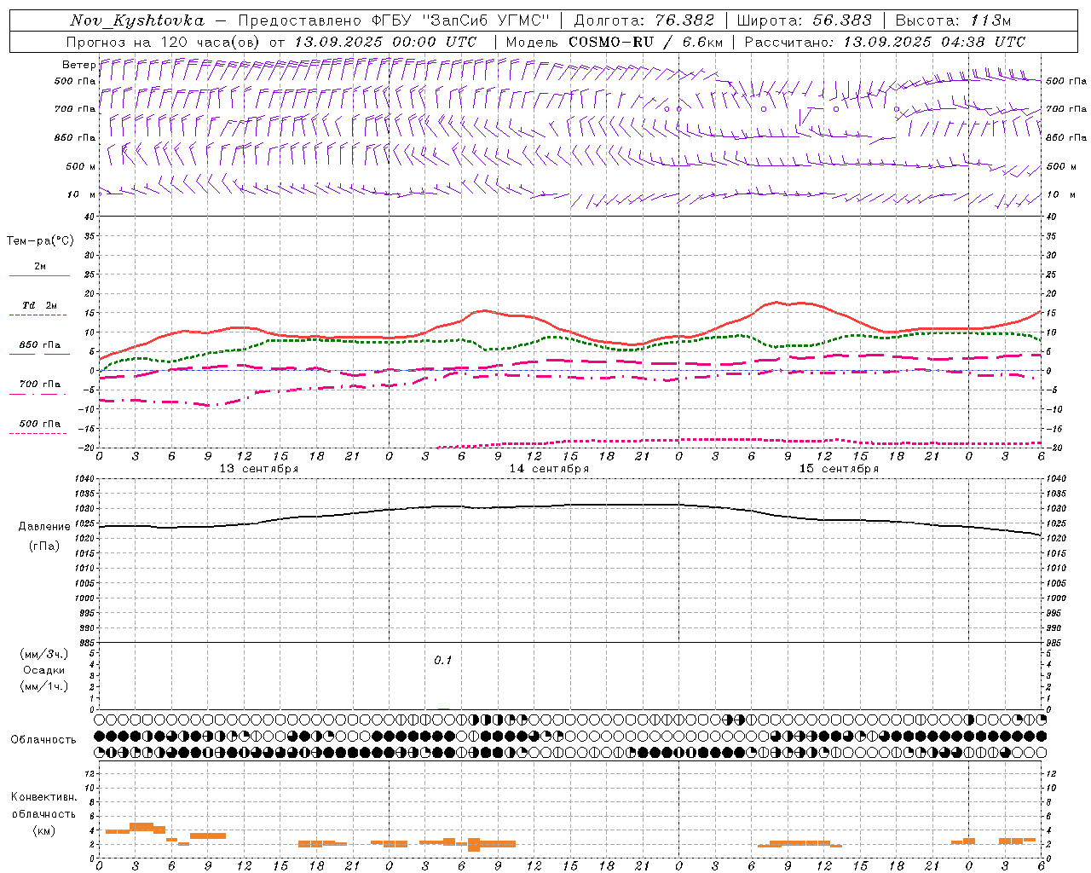The height and width of the screenshot is (873, 1091).
Task: Click the Td 2м legend label
Action: click(x=40, y=305)
